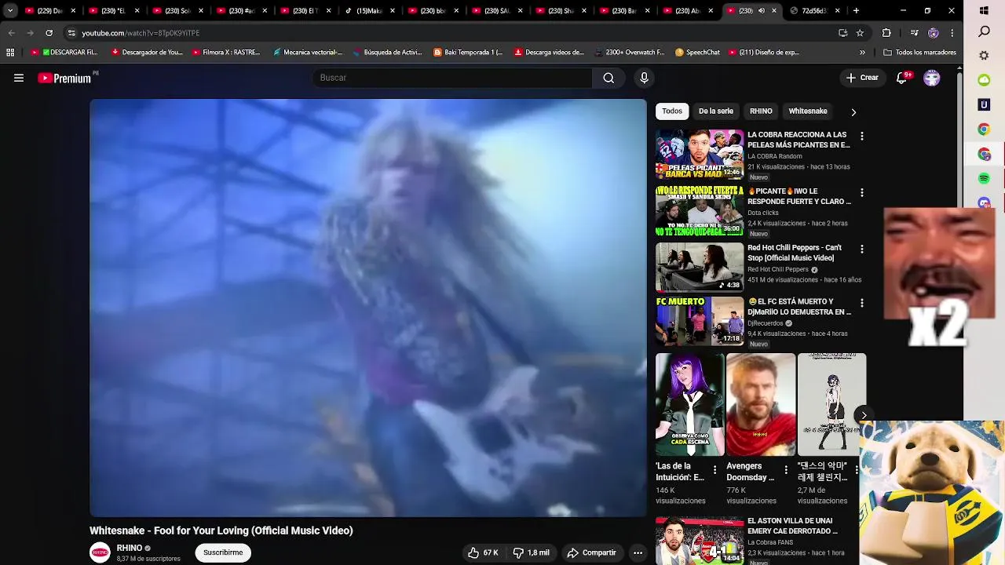Go back in browser history
Screen dimensions: 1005x565
(x=11, y=33)
